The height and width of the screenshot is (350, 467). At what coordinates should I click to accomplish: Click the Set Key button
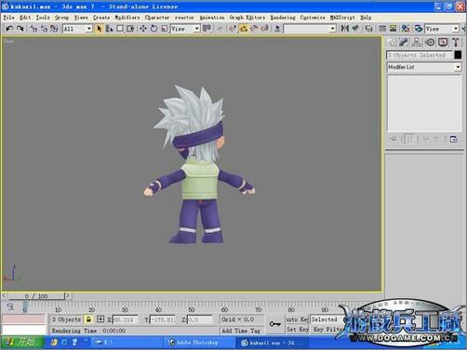[297, 330]
